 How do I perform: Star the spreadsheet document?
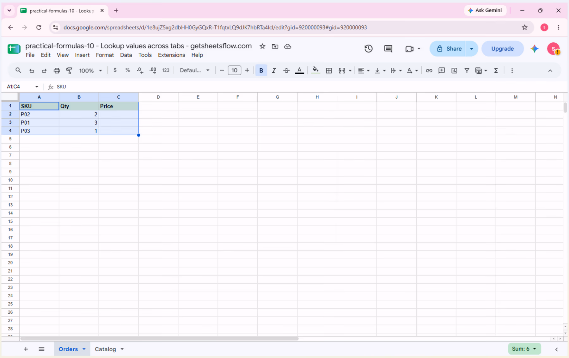(x=262, y=46)
